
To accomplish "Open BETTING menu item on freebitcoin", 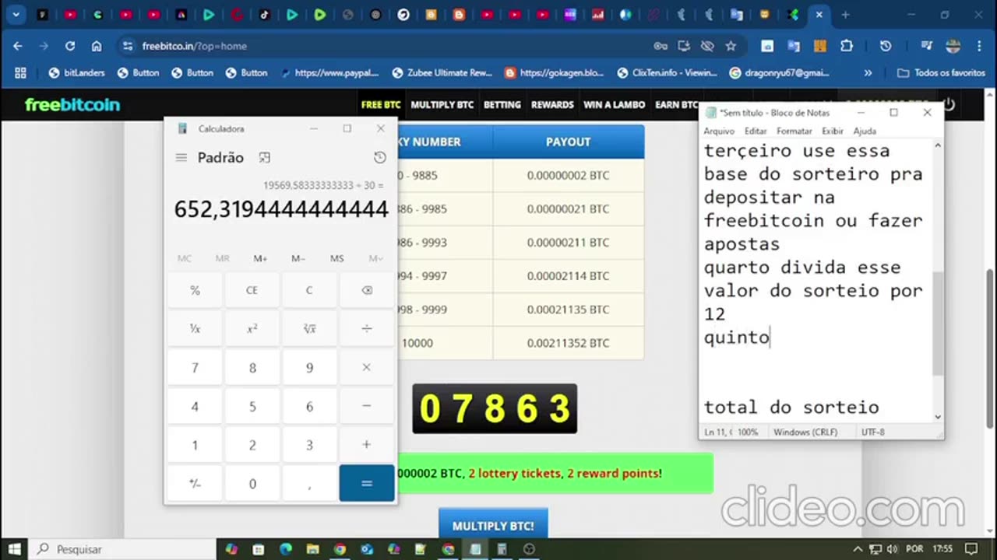I will [502, 105].
